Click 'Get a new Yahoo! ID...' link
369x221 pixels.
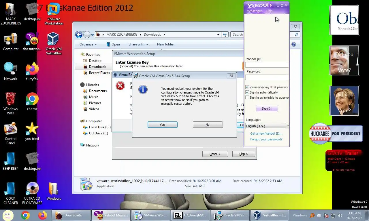tap(266, 134)
